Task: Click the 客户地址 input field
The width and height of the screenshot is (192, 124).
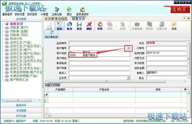Action: [x=99, y=58]
